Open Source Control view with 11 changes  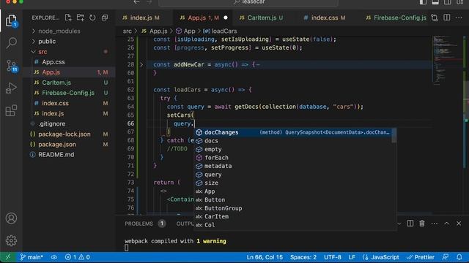click(x=12, y=66)
